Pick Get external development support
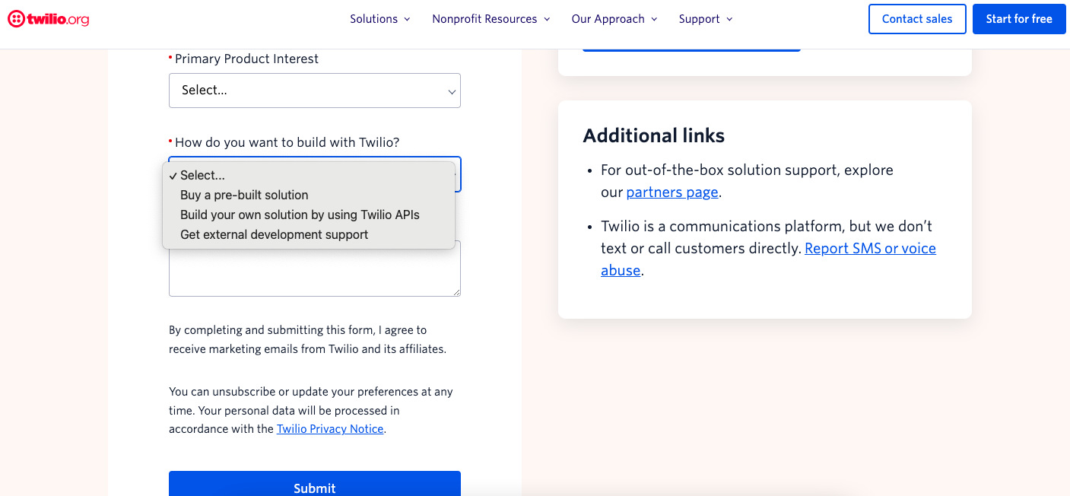 click(x=274, y=235)
